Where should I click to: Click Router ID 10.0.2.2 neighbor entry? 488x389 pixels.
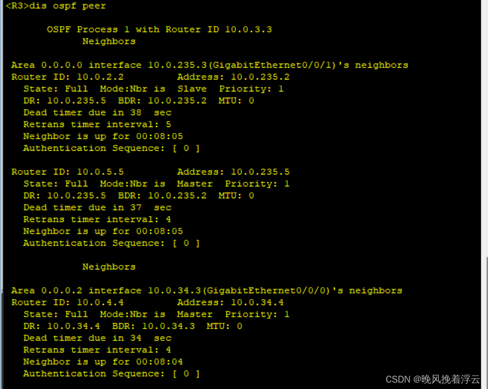(68, 77)
